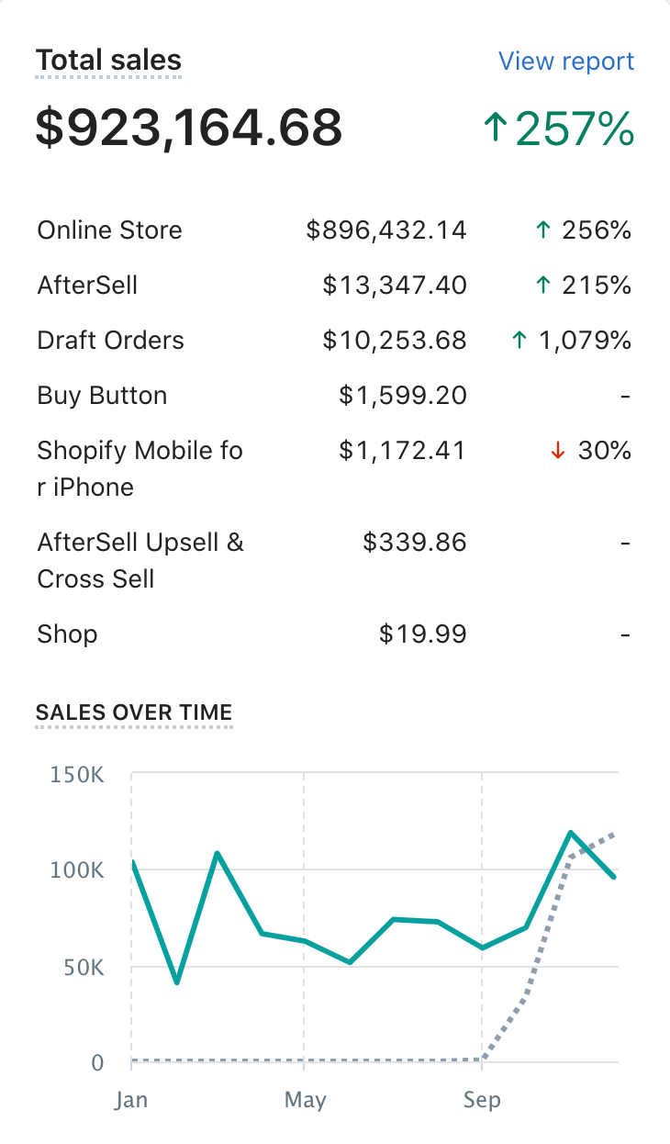Click the Draft Orders amount $10,253.68
Image resolution: width=670 pixels, height=1144 pixels.
[395, 341]
